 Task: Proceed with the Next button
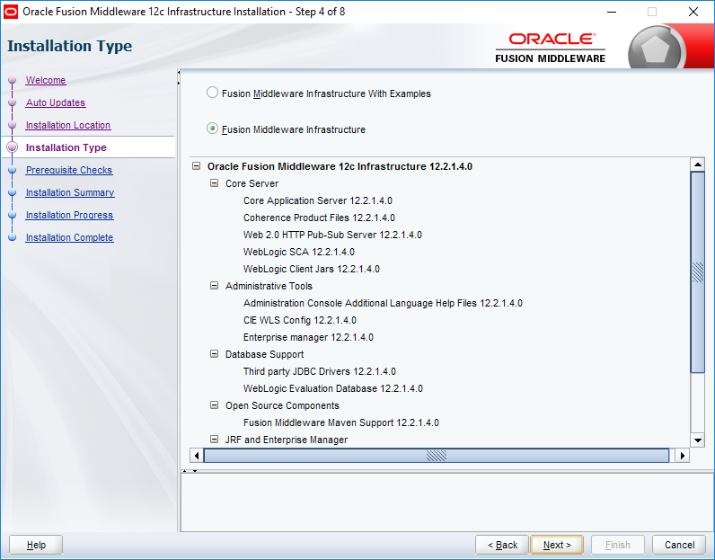click(557, 545)
